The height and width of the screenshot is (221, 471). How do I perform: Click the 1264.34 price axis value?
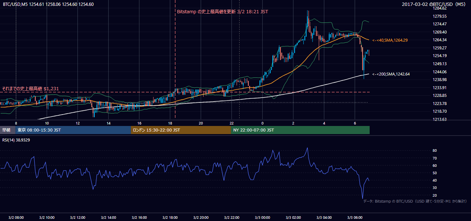coord(440,40)
